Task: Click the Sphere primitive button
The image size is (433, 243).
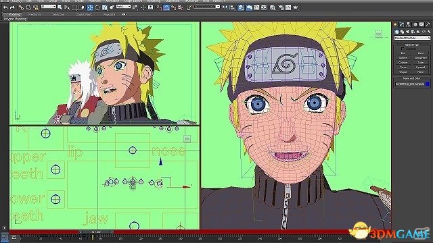Action: tap(403, 58)
